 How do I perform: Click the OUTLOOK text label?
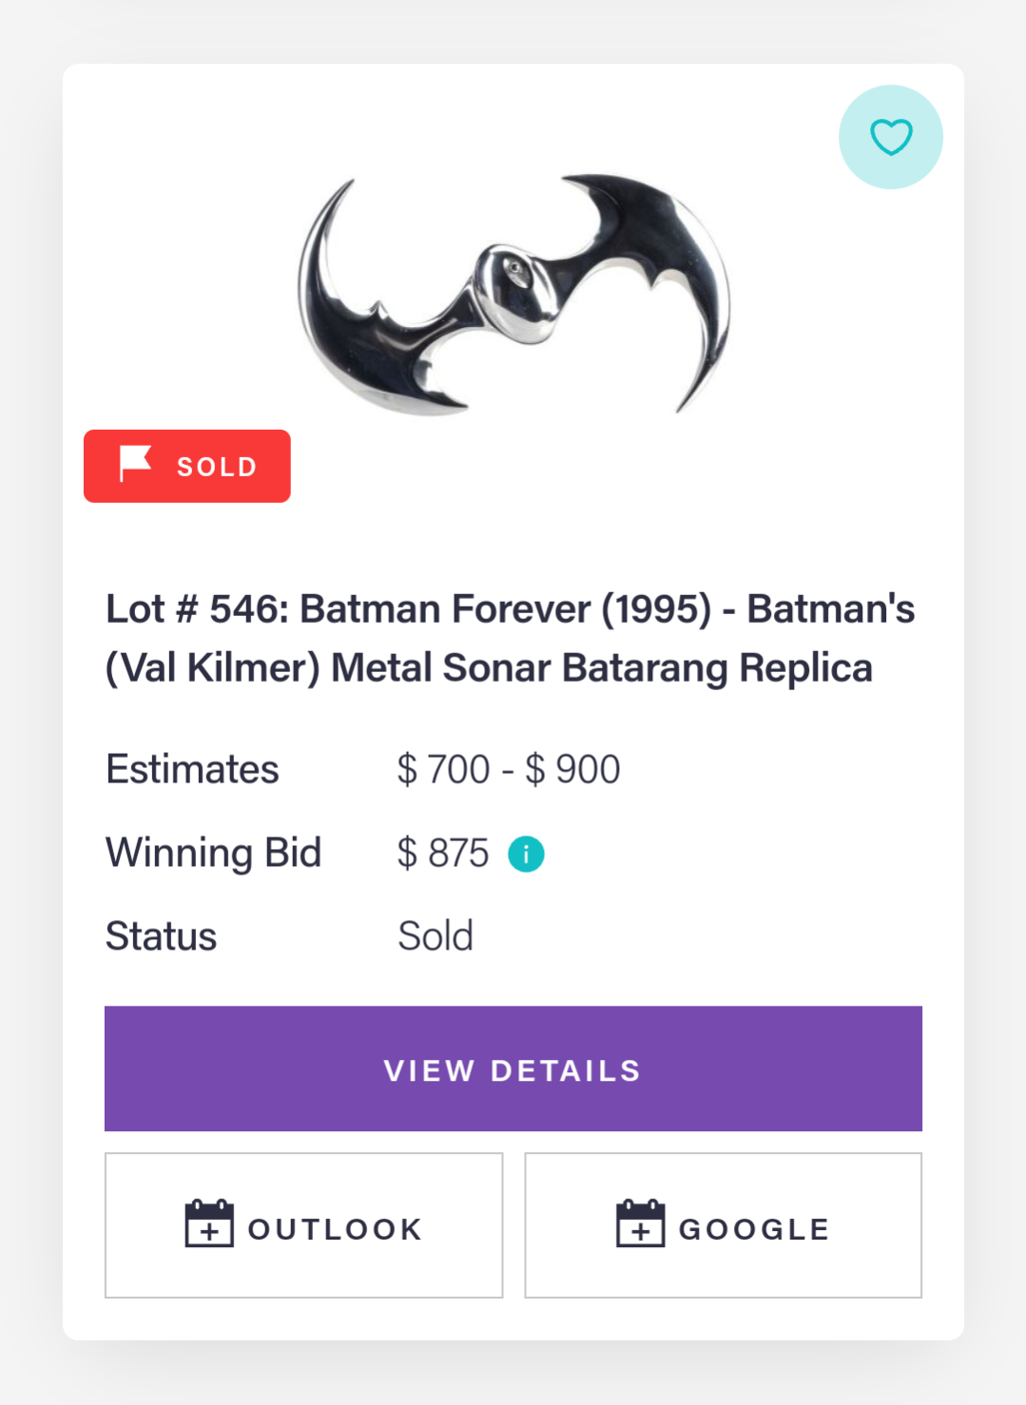(336, 1229)
